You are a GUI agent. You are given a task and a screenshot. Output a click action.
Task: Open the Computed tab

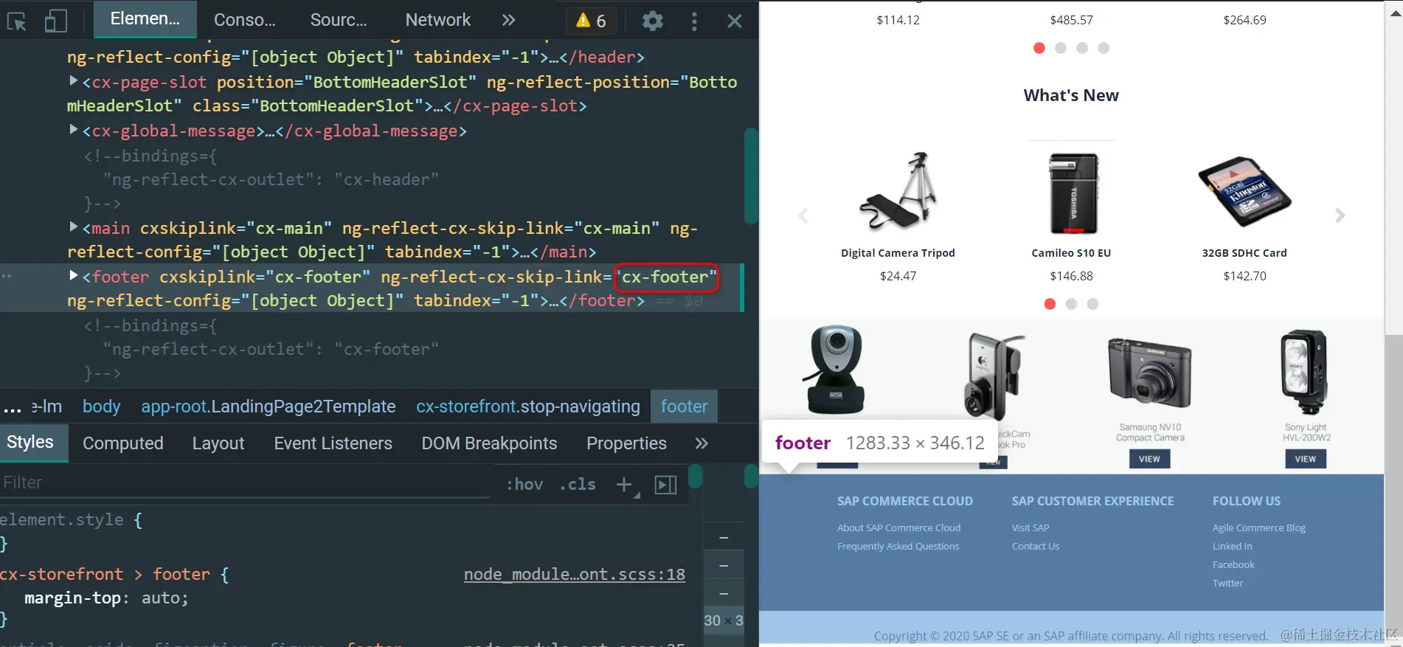tap(123, 443)
